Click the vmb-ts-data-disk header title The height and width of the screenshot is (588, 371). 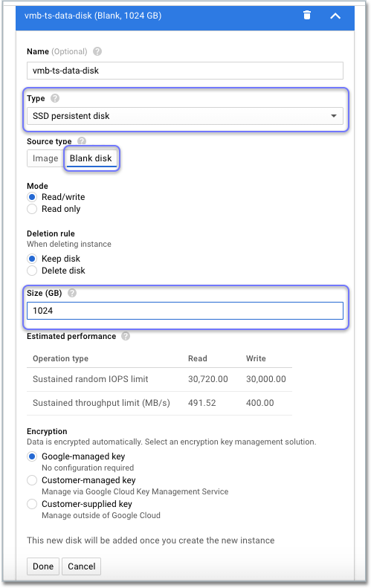tap(93, 16)
